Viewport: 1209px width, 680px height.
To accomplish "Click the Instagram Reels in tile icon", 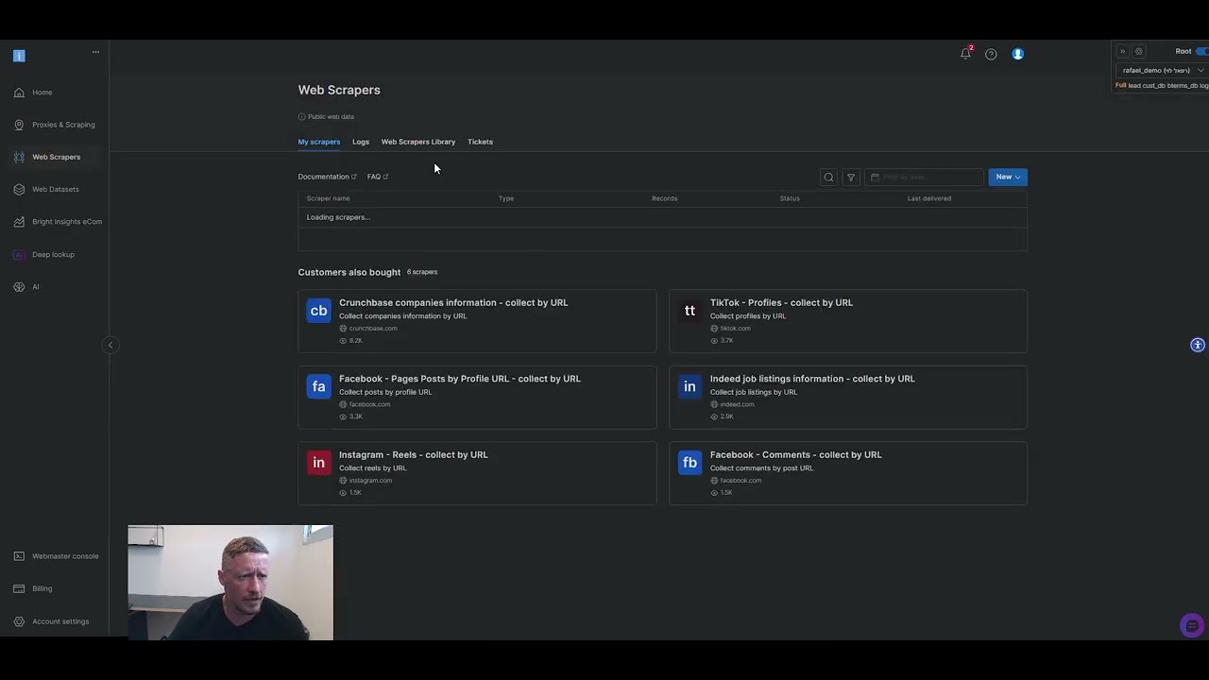I will (318, 463).
